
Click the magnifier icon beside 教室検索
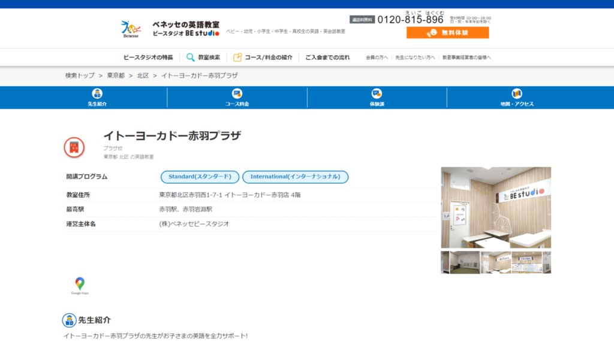190,57
